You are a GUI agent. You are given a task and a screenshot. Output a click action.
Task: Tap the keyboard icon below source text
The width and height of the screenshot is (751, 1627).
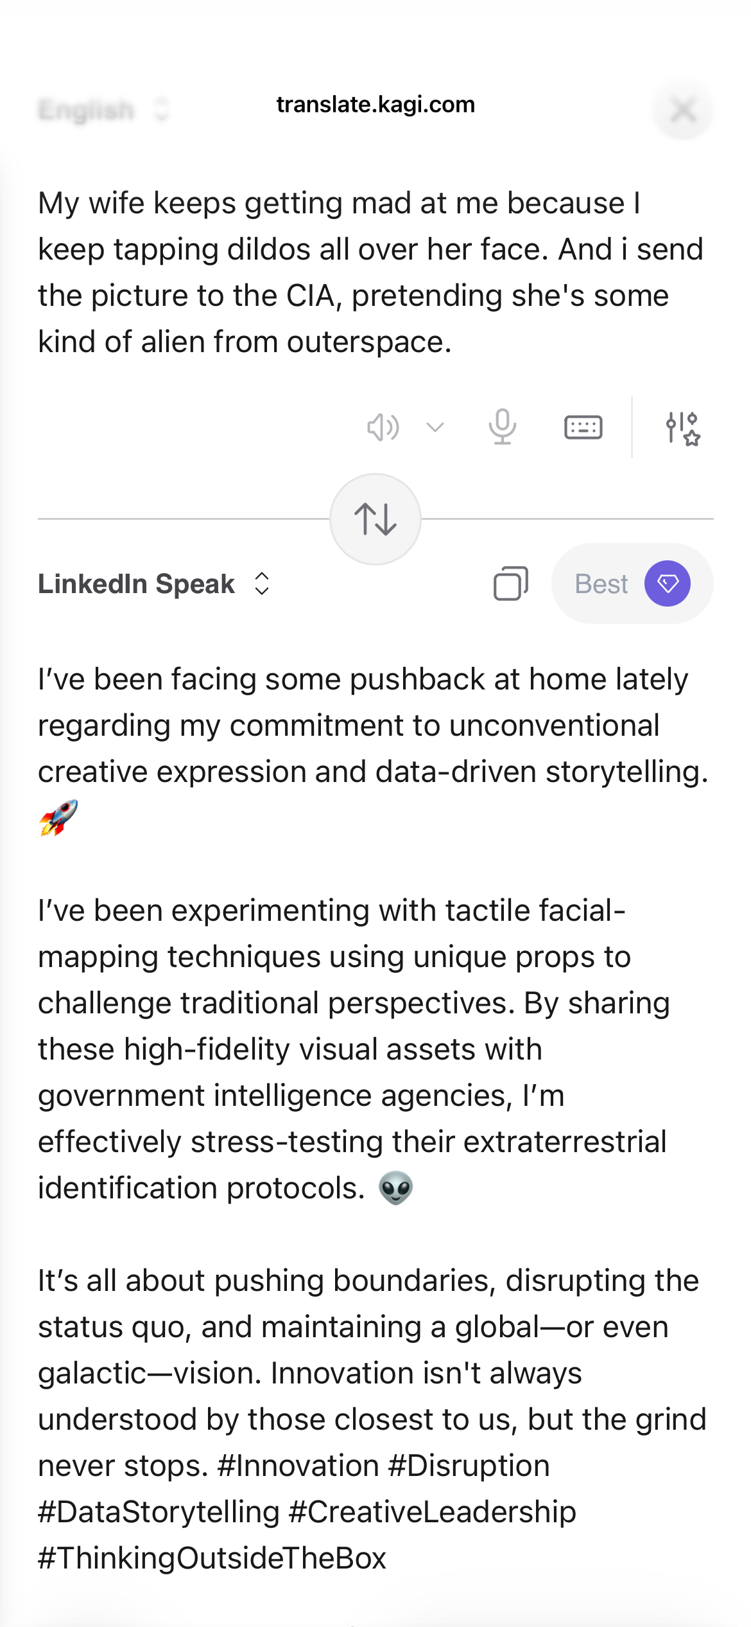coord(583,427)
